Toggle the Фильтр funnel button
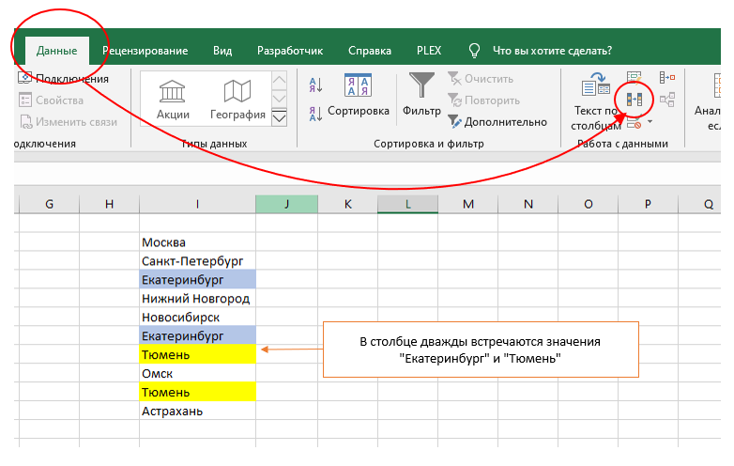Screen dimensions: 734x466 tap(421, 94)
